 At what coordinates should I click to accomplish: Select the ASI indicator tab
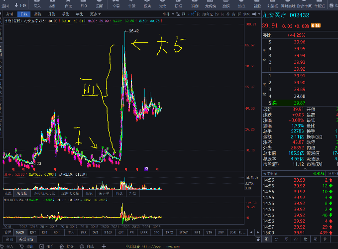(x=121, y=232)
